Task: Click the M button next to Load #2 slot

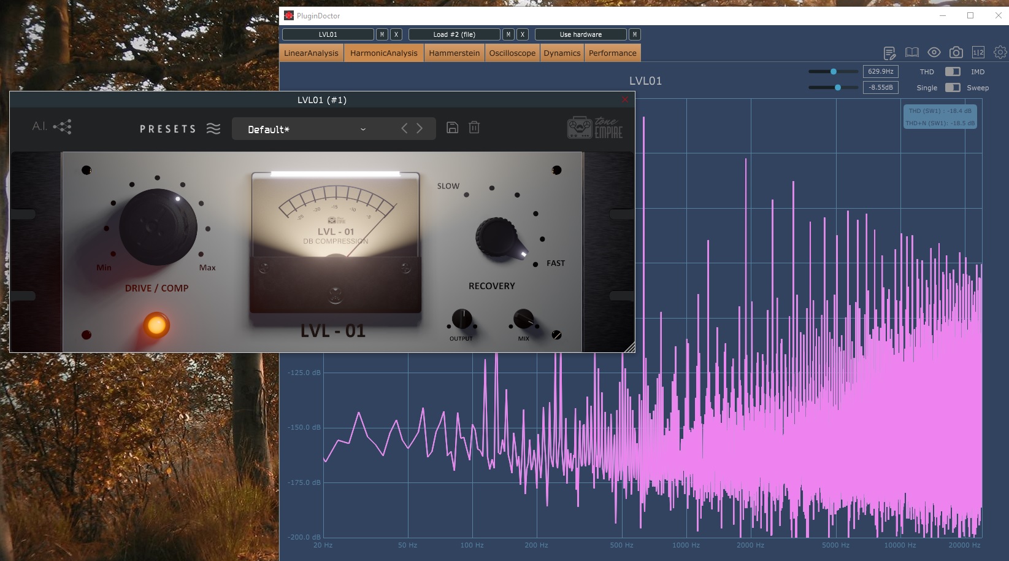Action: (508, 34)
